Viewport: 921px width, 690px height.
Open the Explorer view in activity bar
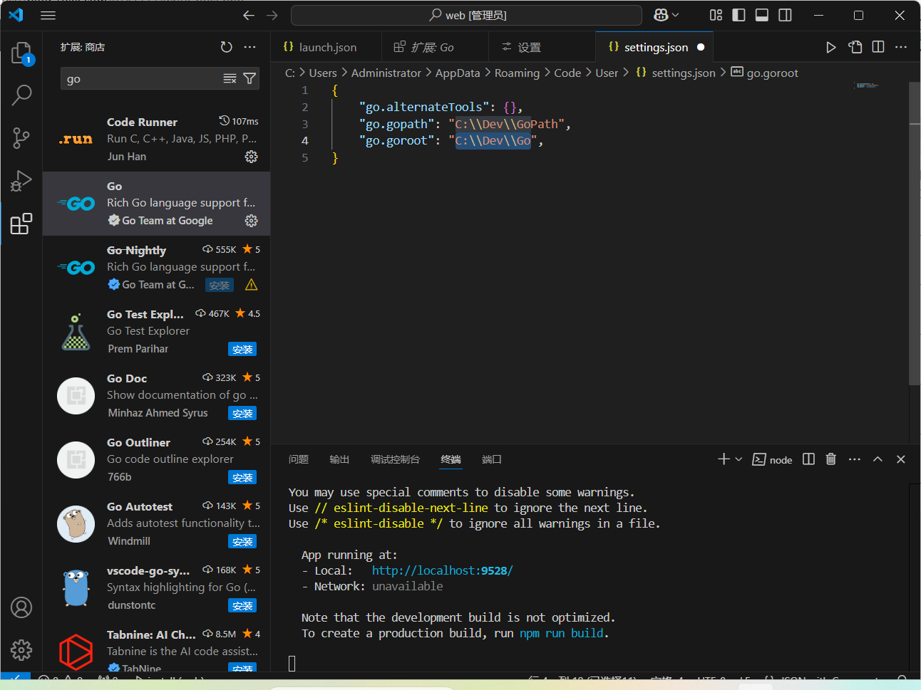tap(21, 53)
